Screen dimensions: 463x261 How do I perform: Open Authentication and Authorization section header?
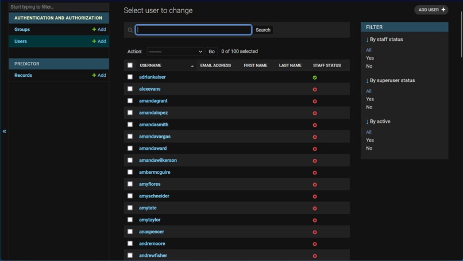(x=58, y=18)
